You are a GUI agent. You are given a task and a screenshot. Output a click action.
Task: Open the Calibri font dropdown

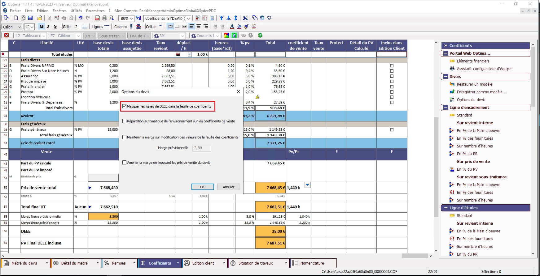(x=19, y=27)
